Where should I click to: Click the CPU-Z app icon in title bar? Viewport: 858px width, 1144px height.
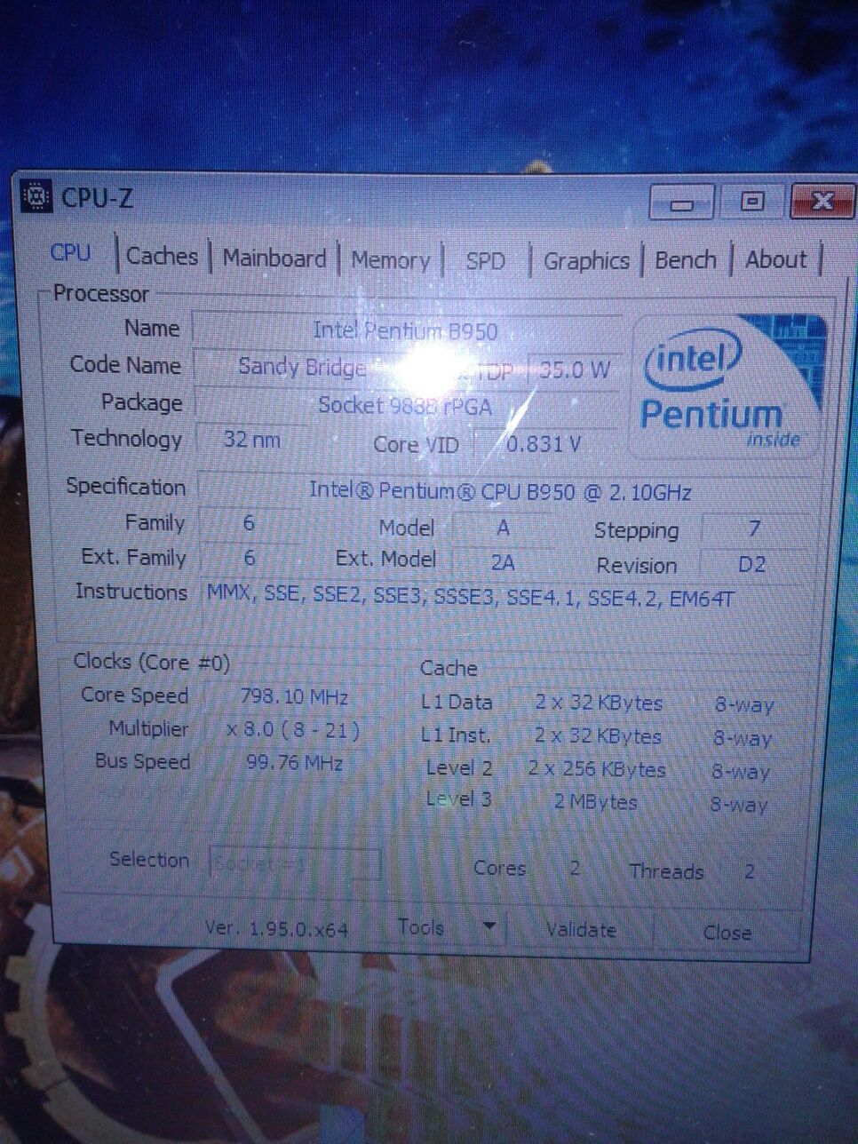click(36, 196)
